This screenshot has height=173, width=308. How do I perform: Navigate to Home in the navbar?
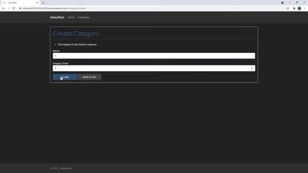pos(71,17)
